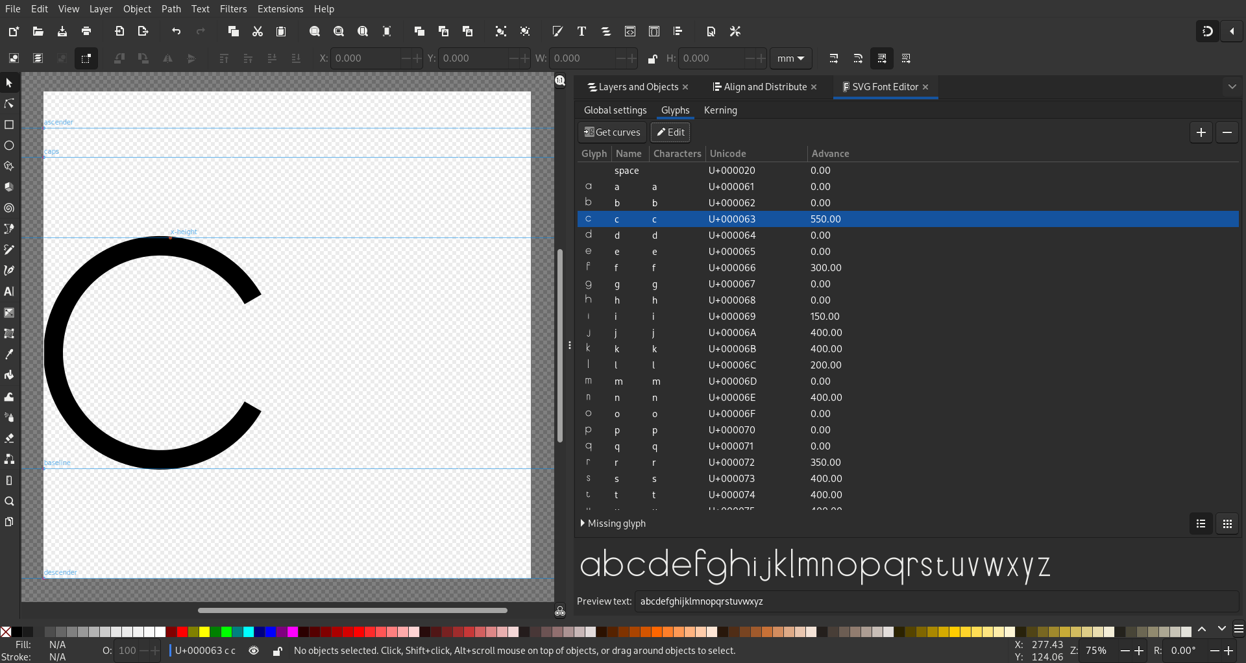Select the Rectangle tool
The image size is (1246, 663).
tap(9, 125)
